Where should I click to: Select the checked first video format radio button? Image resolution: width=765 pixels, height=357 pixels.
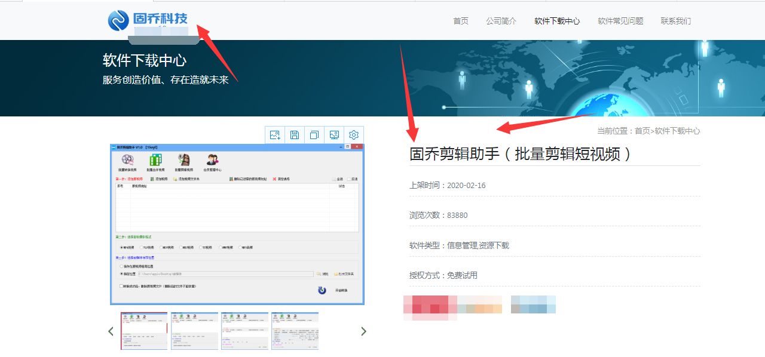[121, 247]
